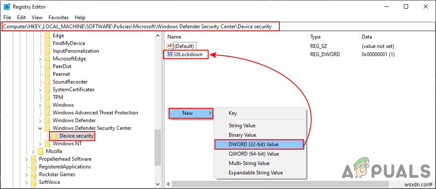This screenshot has width=436, height=189.
Task: Choose Multi-String Value in the submenu
Action: click(x=249, y=163)
